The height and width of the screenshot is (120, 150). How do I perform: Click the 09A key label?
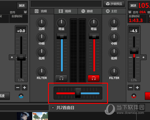(142, 12)
